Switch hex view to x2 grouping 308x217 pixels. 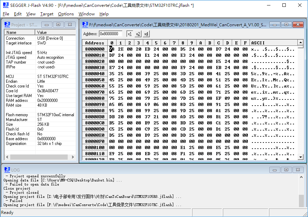(138, 34)
